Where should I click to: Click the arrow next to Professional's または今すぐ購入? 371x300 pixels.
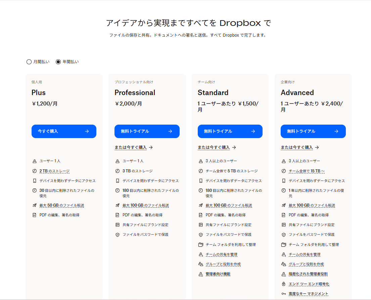(x=151, y=147)
